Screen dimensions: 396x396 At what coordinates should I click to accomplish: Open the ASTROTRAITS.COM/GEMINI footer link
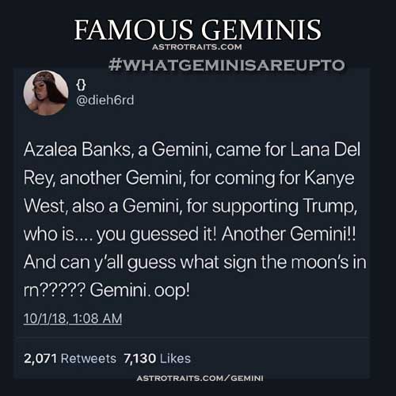coord(200,379)
